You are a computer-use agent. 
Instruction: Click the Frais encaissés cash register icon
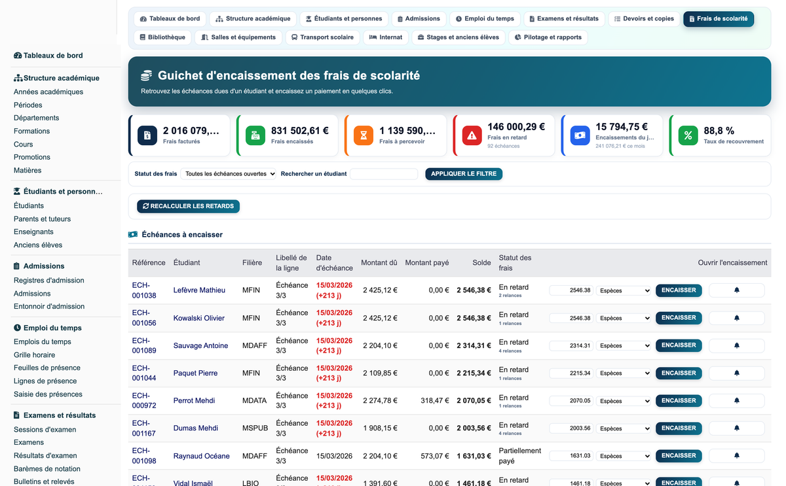tap(255, 135)
